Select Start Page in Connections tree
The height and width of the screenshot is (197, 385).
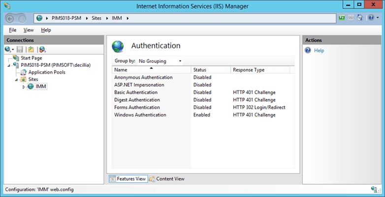31,58
